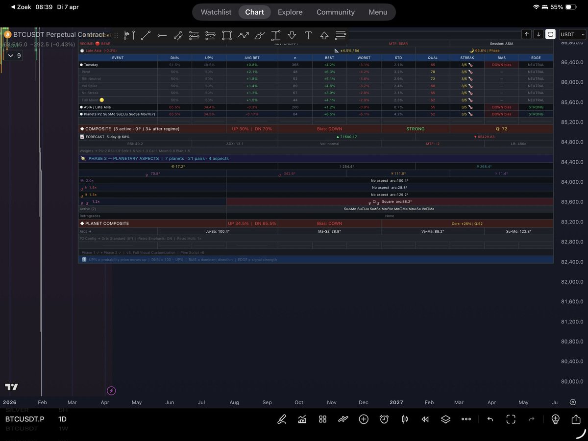Image resolution: width=588 pixels, height=441 pixels.
Task: Open the BTCUSDT.P symbol search
Action: (x=24, y=419)
